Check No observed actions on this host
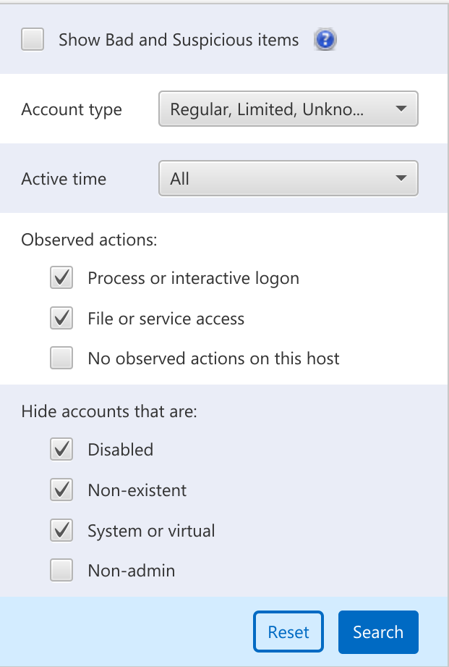This screenshot has height=667, width=449. point(61,358)
